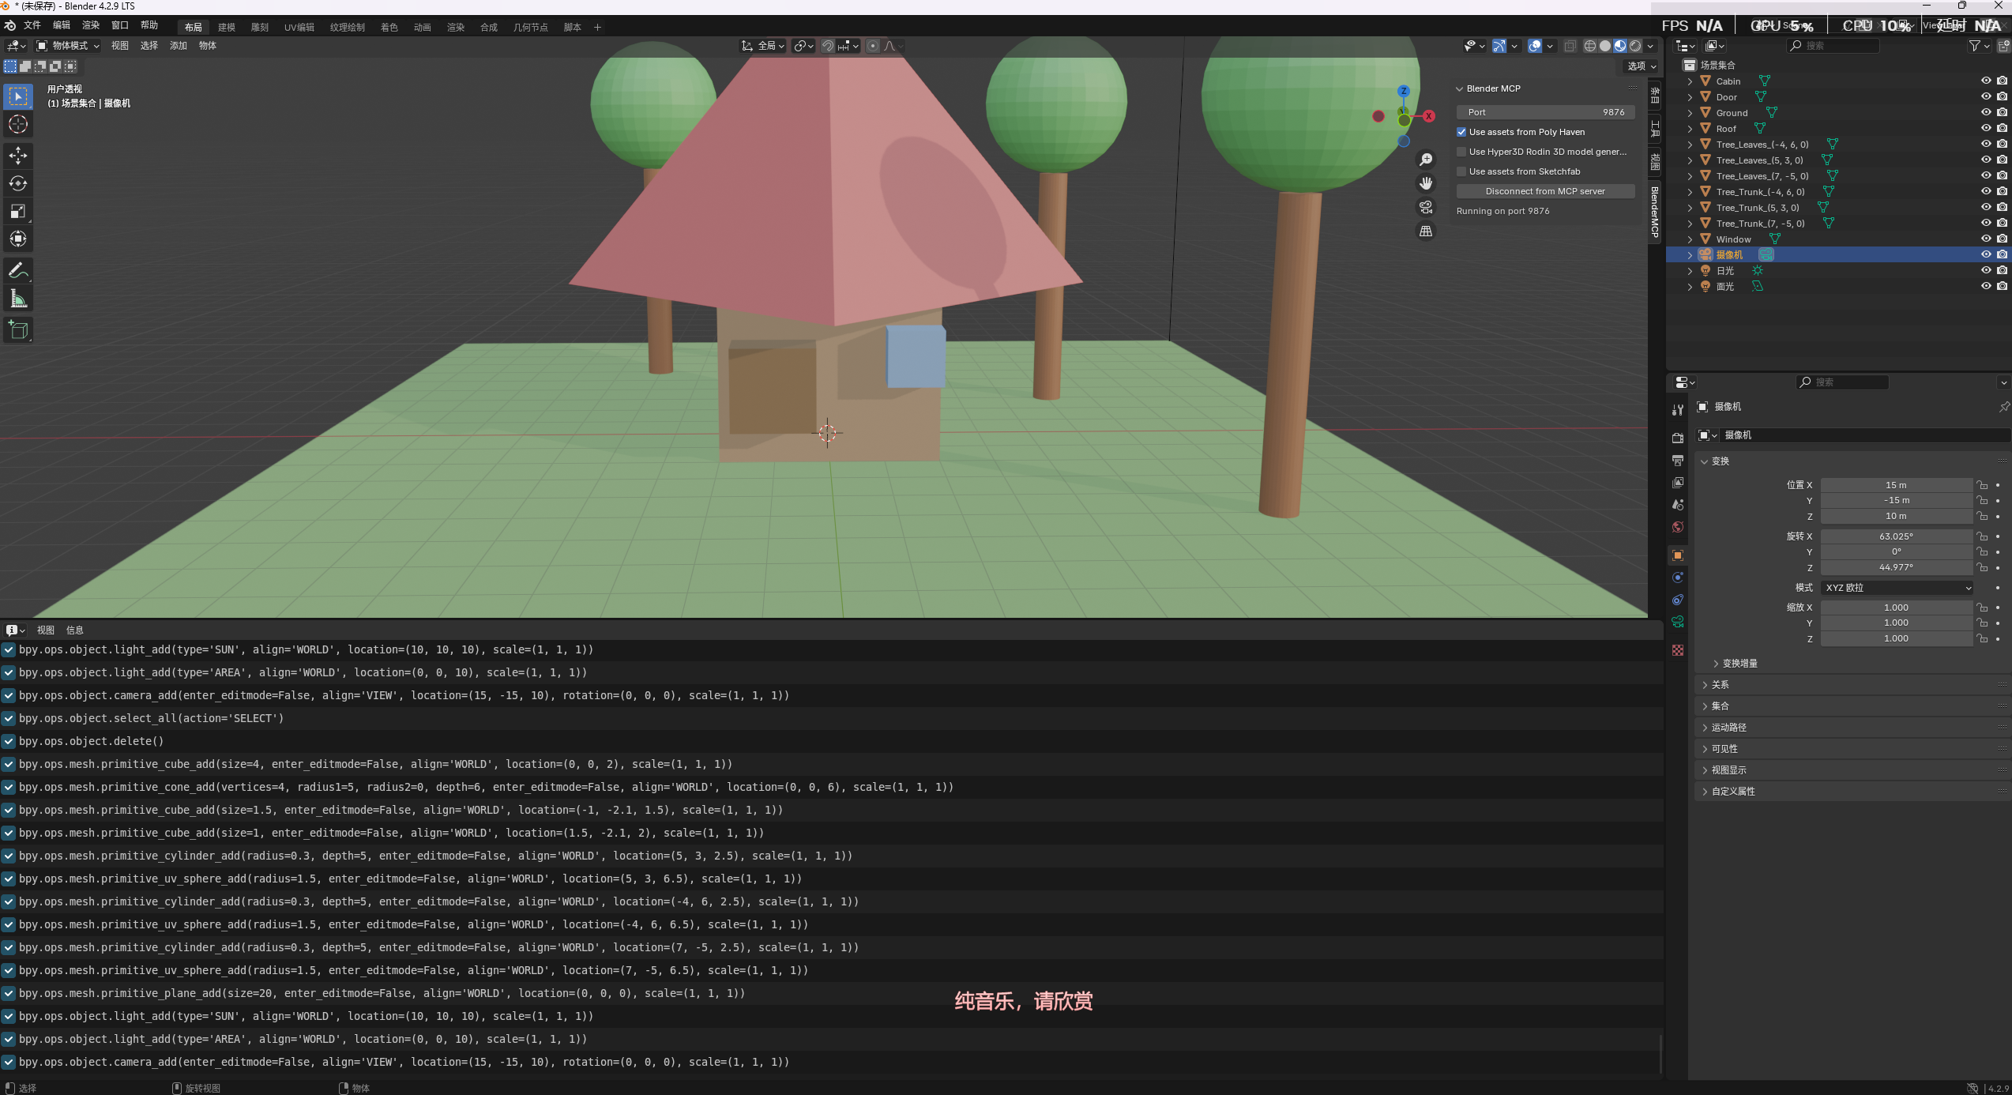Choose the Annotate pencil tool
This screenshot has height=1095, width=2012.
(17, 271)
